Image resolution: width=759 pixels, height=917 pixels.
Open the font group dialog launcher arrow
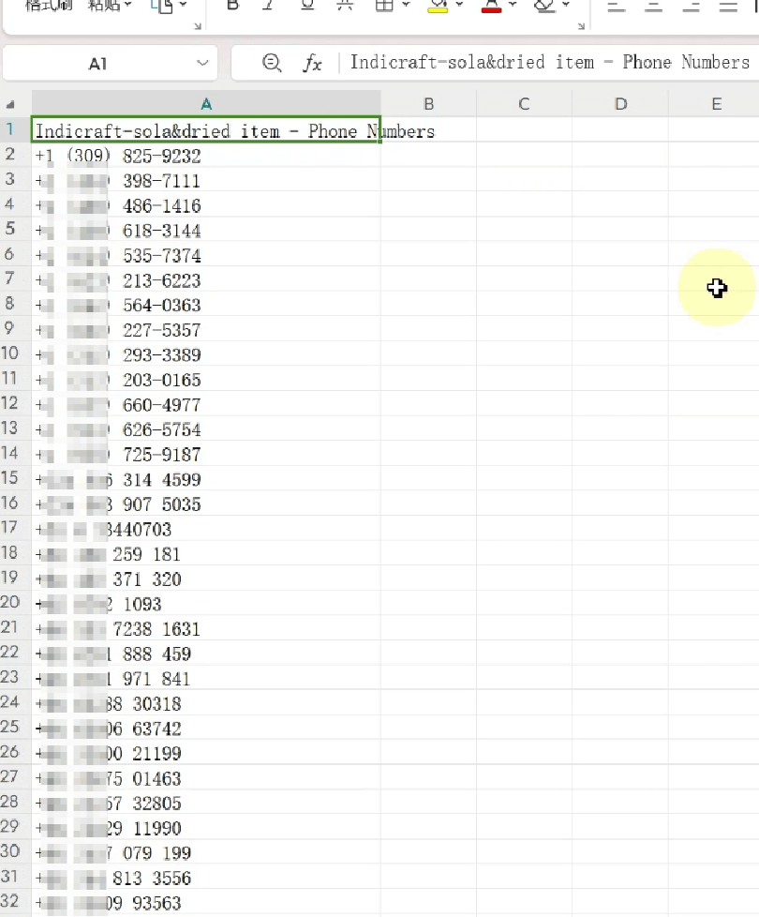coord(581,26)
